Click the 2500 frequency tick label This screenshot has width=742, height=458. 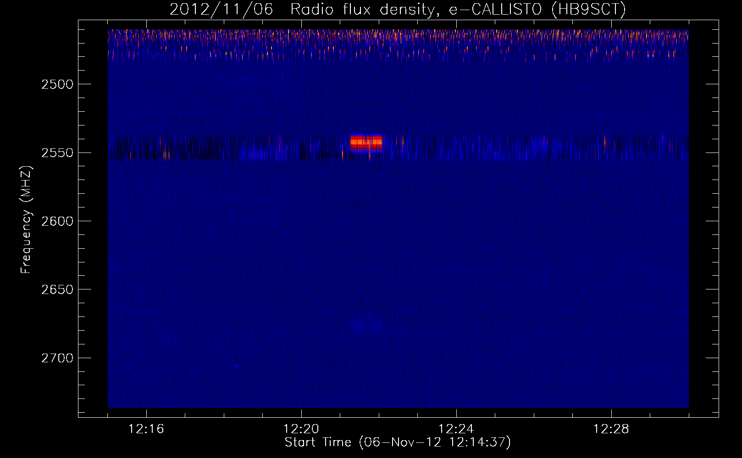pyautogui.click(x=57, y=84)
